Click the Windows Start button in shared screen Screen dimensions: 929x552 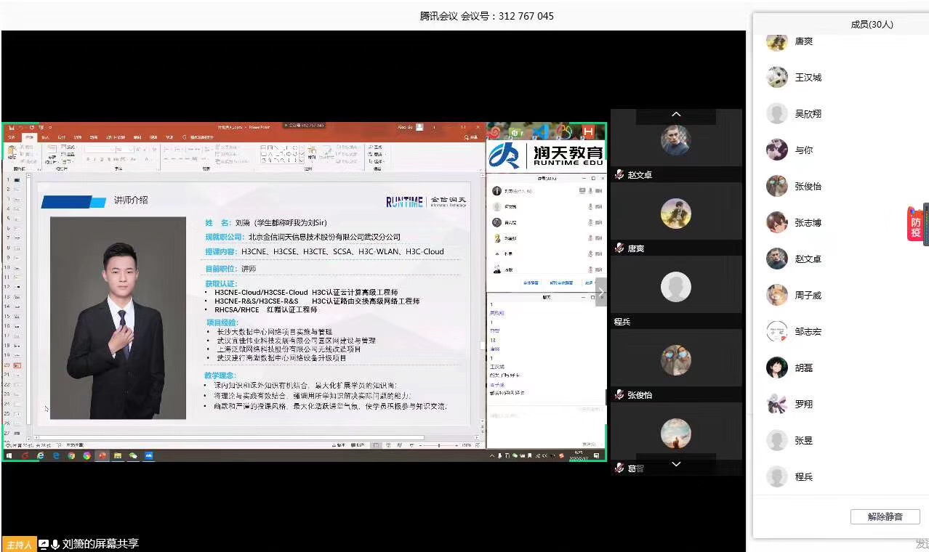click(9, 455)
